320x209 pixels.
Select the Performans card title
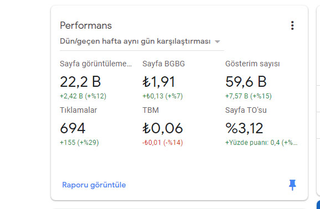[86, 25]
